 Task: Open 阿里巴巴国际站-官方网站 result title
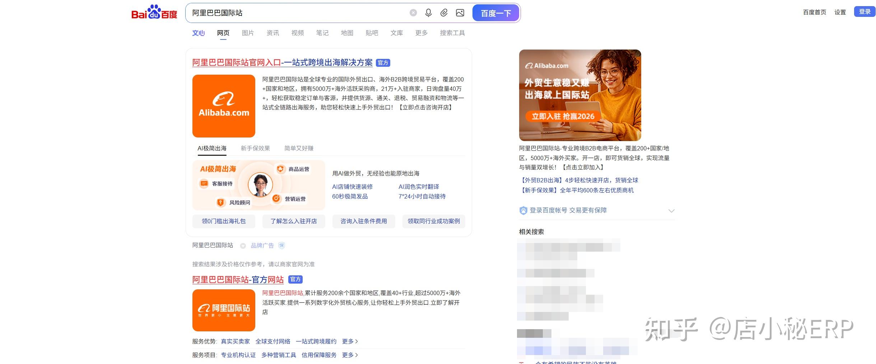click(238, 279)
